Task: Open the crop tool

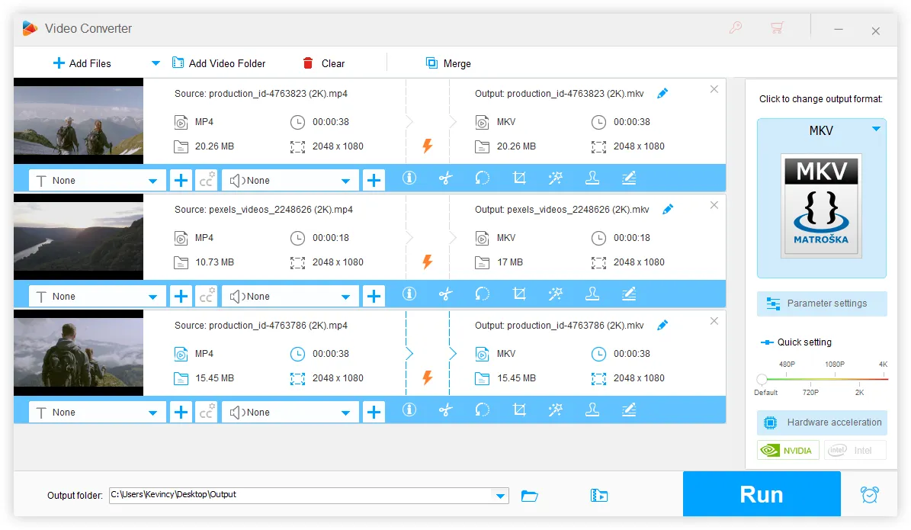Action: point(519,178)
